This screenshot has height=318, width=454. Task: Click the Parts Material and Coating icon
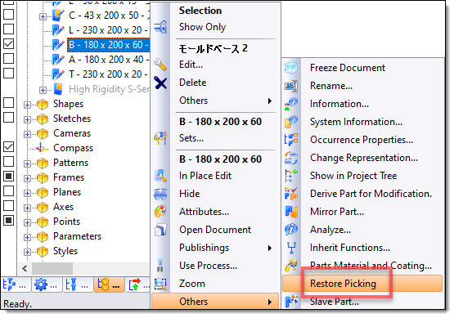(291, 266)
